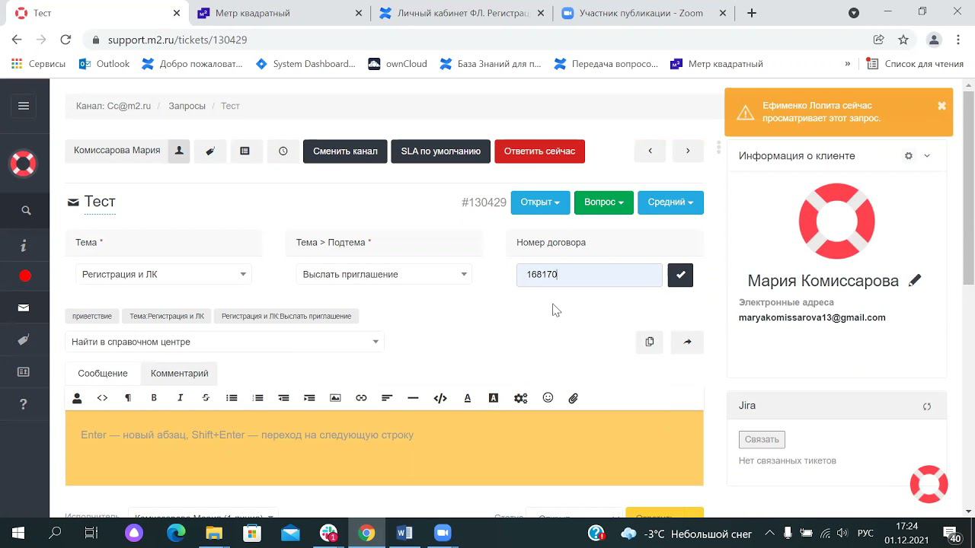This screenshot has height=548, width=975.
Task: Apply italic formatting in editor toolbar
Action: pos(181,398)
